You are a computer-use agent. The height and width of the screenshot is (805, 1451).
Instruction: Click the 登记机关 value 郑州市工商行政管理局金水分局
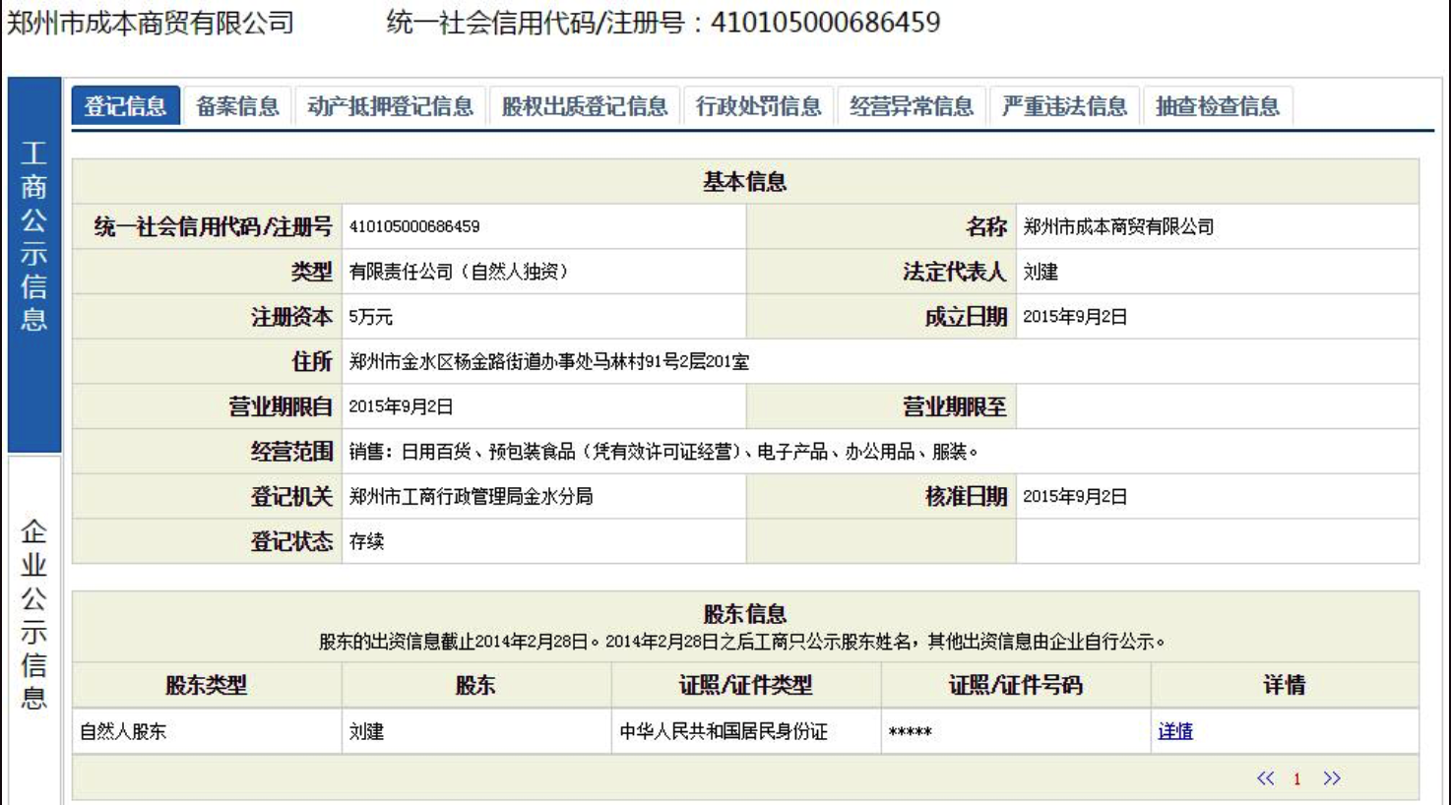click(471, 497)
